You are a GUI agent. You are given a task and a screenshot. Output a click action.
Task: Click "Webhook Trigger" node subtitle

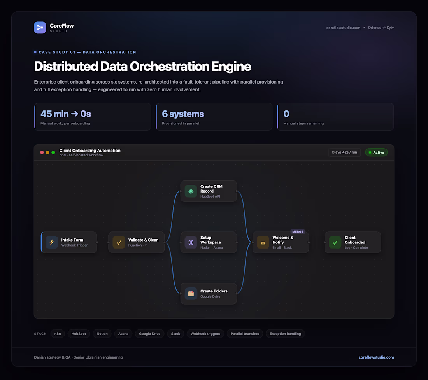[x=75, y=245]
